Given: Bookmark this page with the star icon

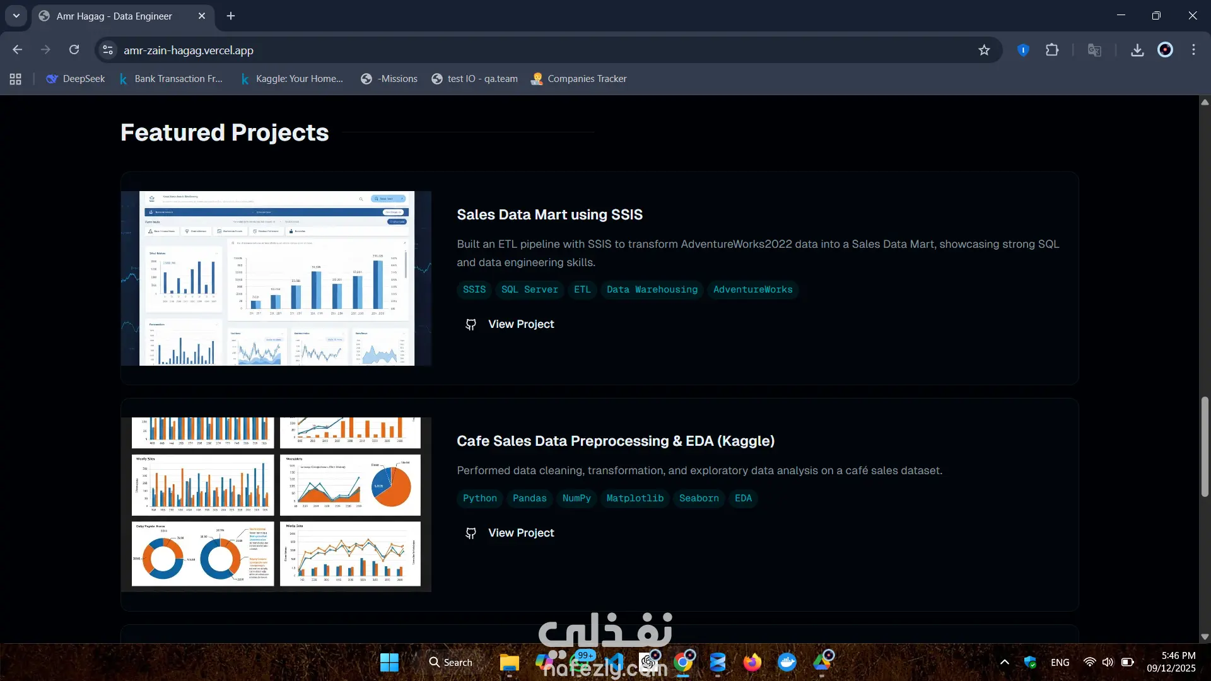Looking at the screenshot, I should click(x=984, y=50).
